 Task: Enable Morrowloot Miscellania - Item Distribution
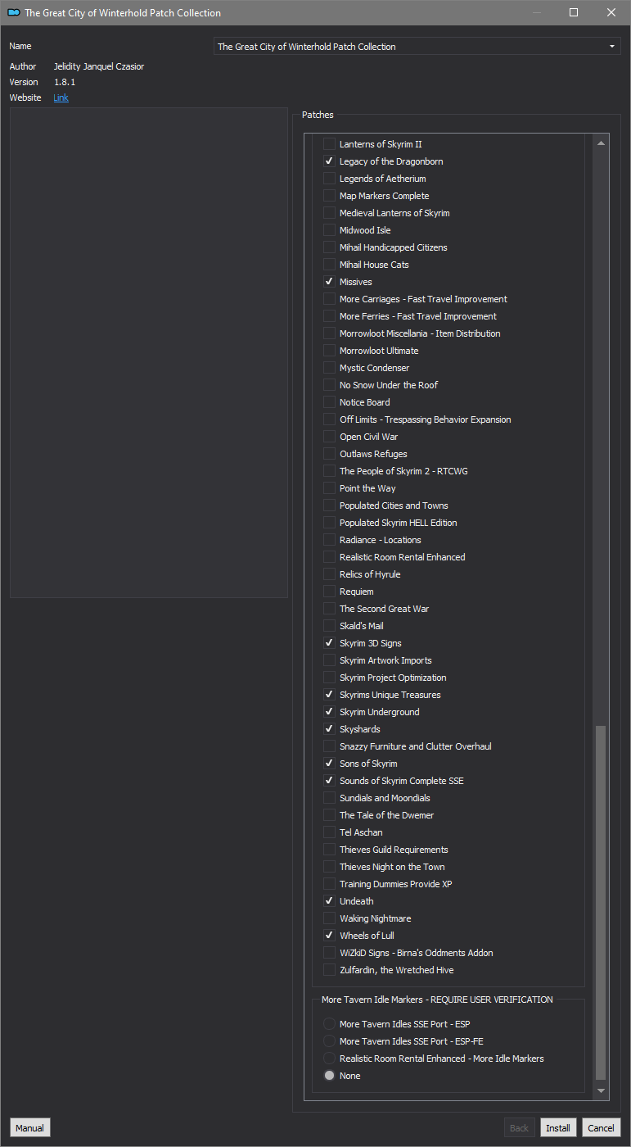(x=329, y=333)
